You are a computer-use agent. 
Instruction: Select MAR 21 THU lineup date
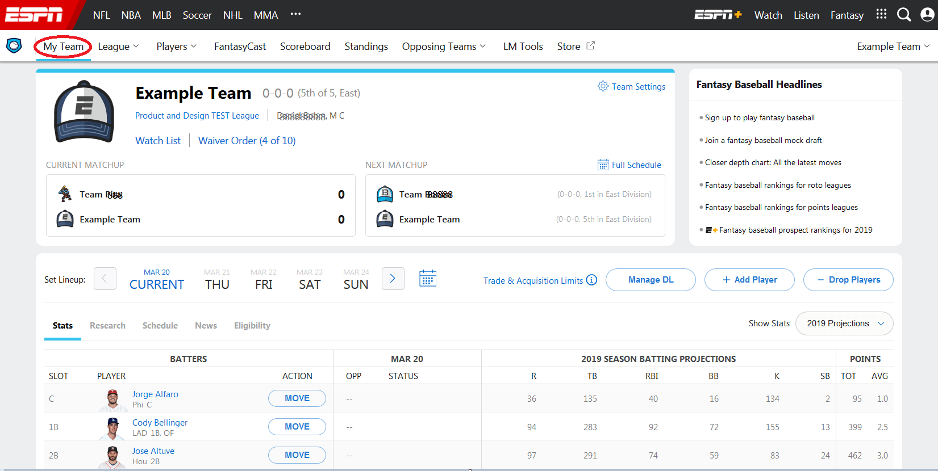(x=217, y=279)
